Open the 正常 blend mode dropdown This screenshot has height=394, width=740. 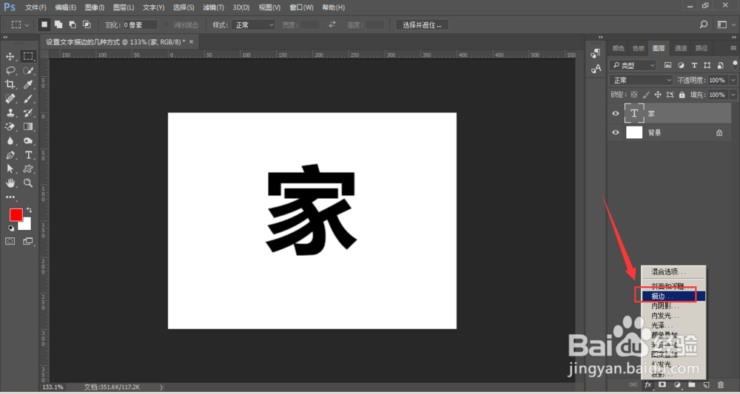[640, 80]
